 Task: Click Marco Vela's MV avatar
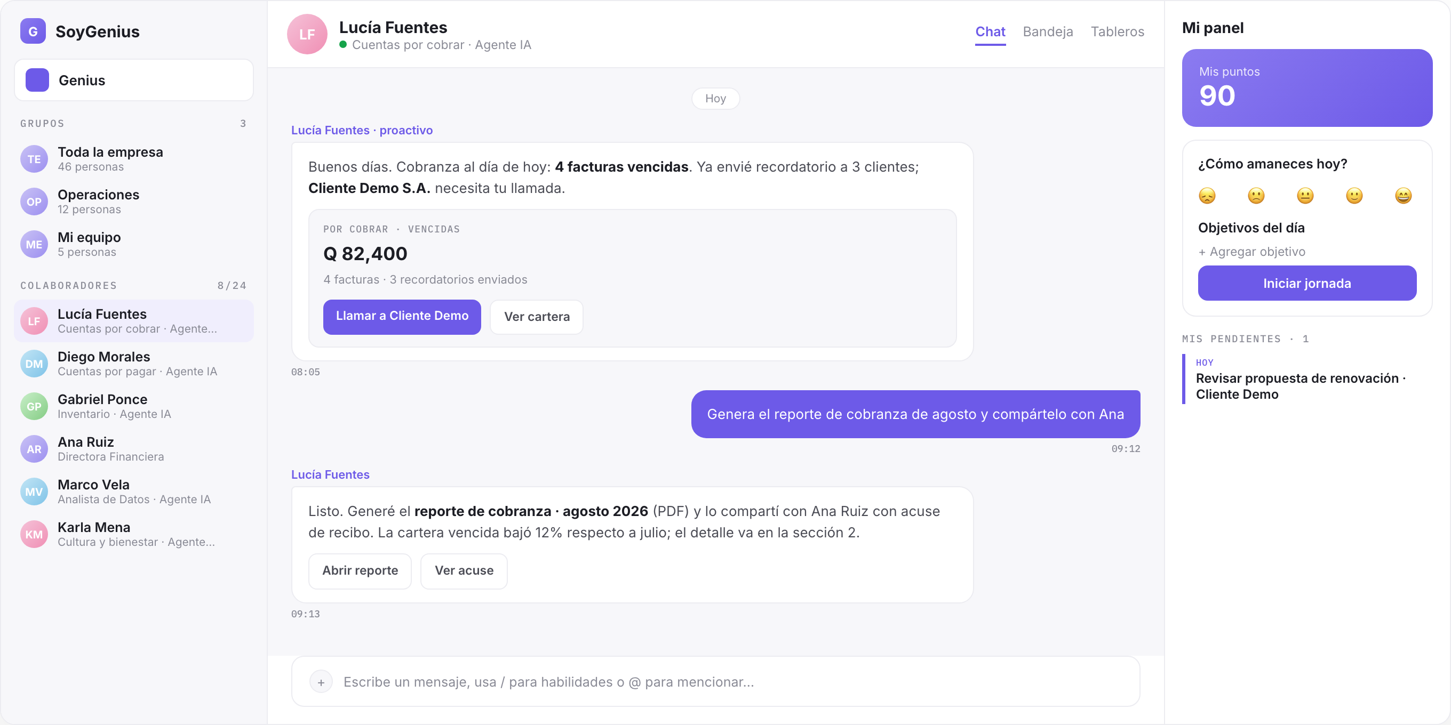pos(34,492)
